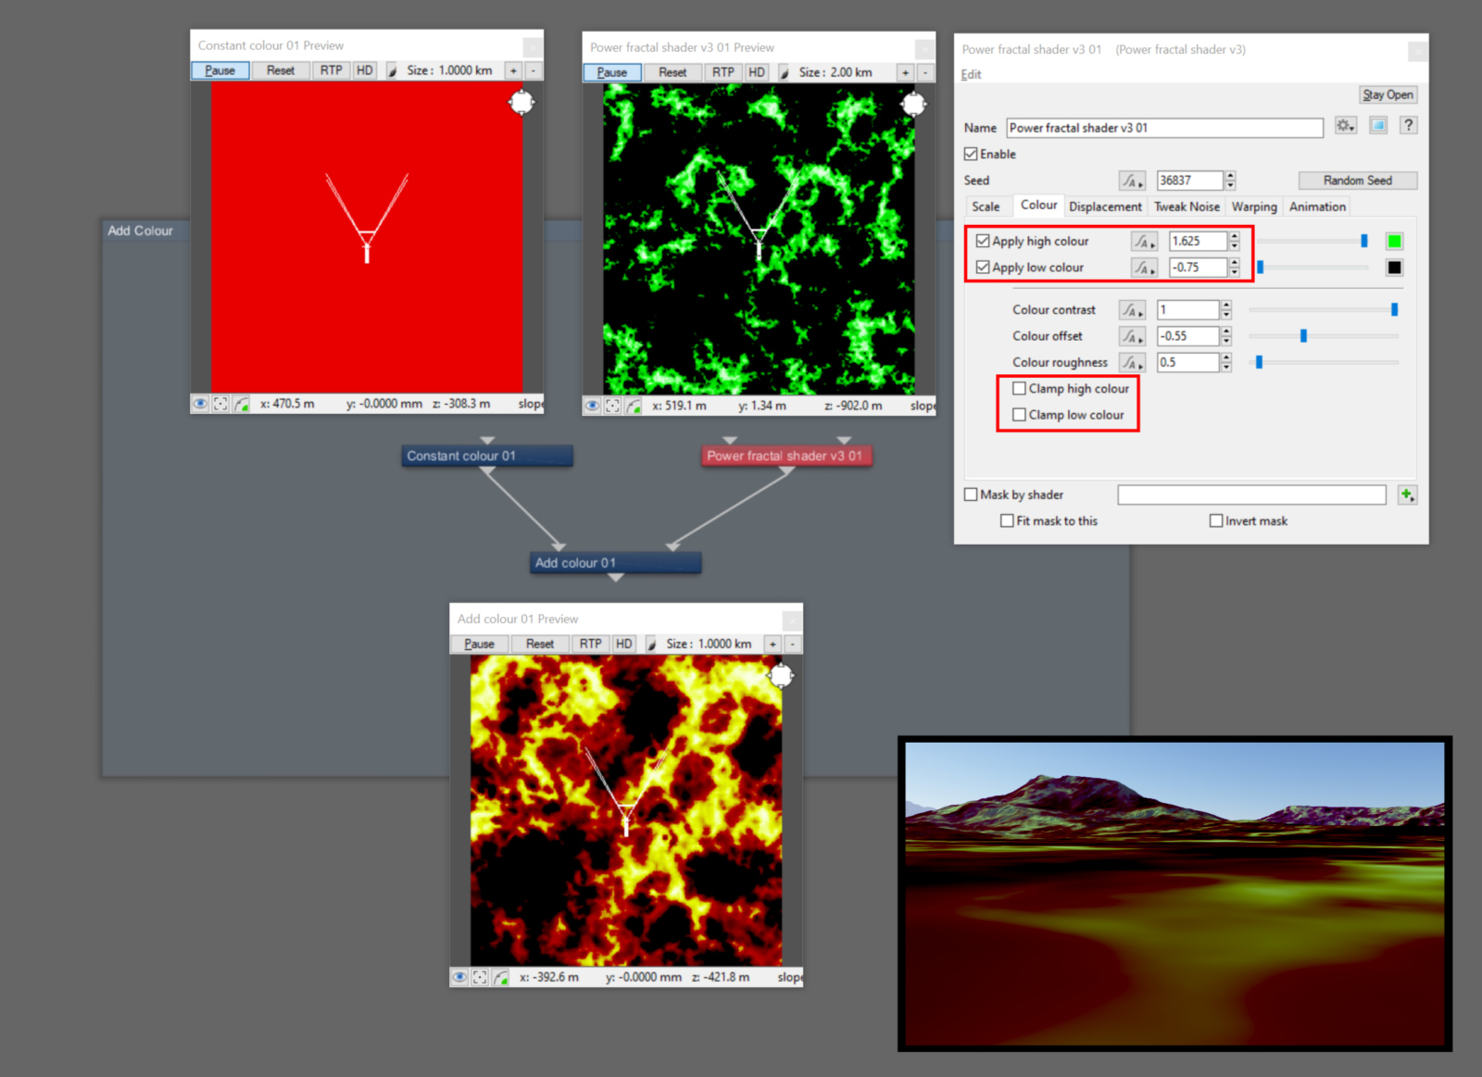Open the Edit menu in shader window

[971, 74]
